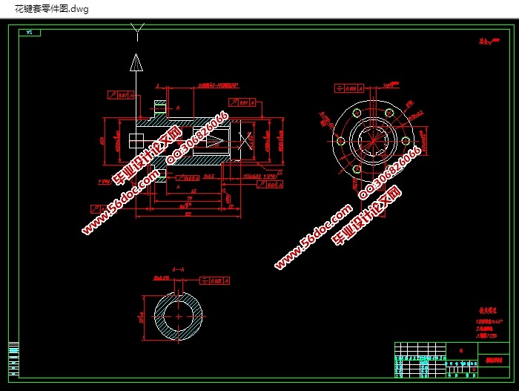
Task: Click the YS label box in top-left corner
Action: tap(30, 33)
